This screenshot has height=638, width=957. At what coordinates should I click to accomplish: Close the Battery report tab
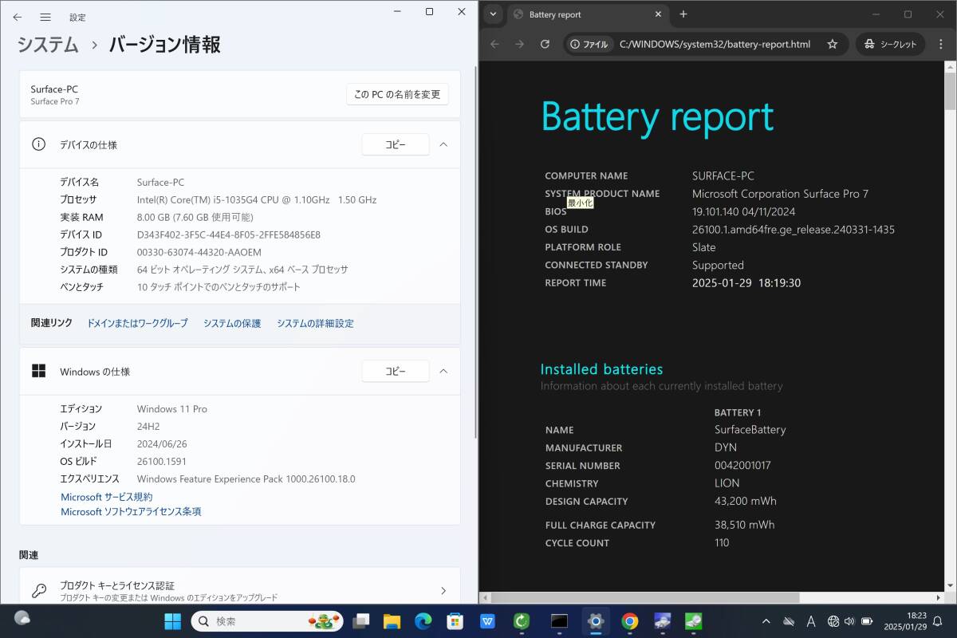658,14
